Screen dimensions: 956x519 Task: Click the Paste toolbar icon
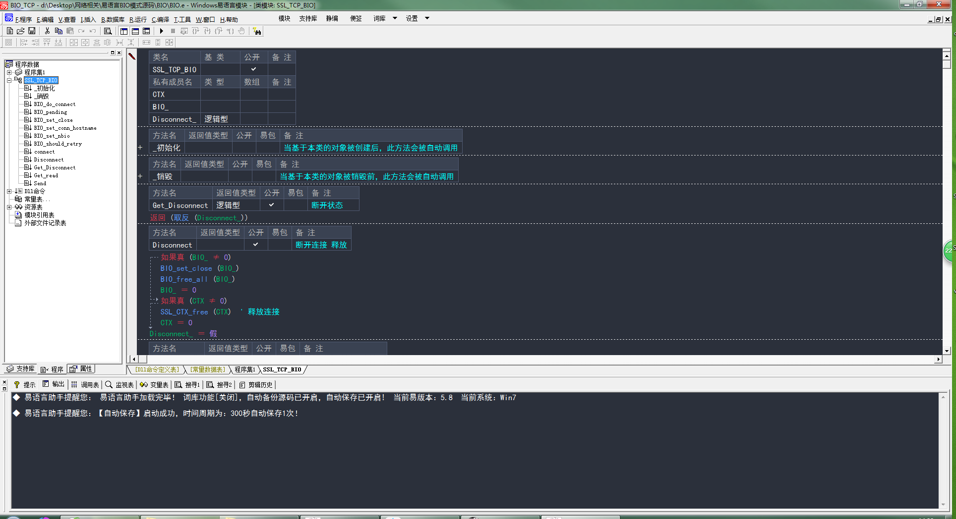(x=70, y=31)
